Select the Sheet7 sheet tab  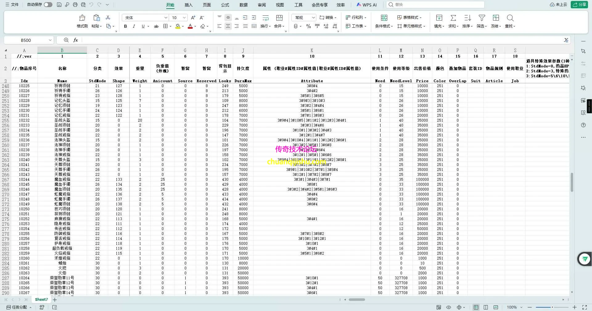[41, 300]
